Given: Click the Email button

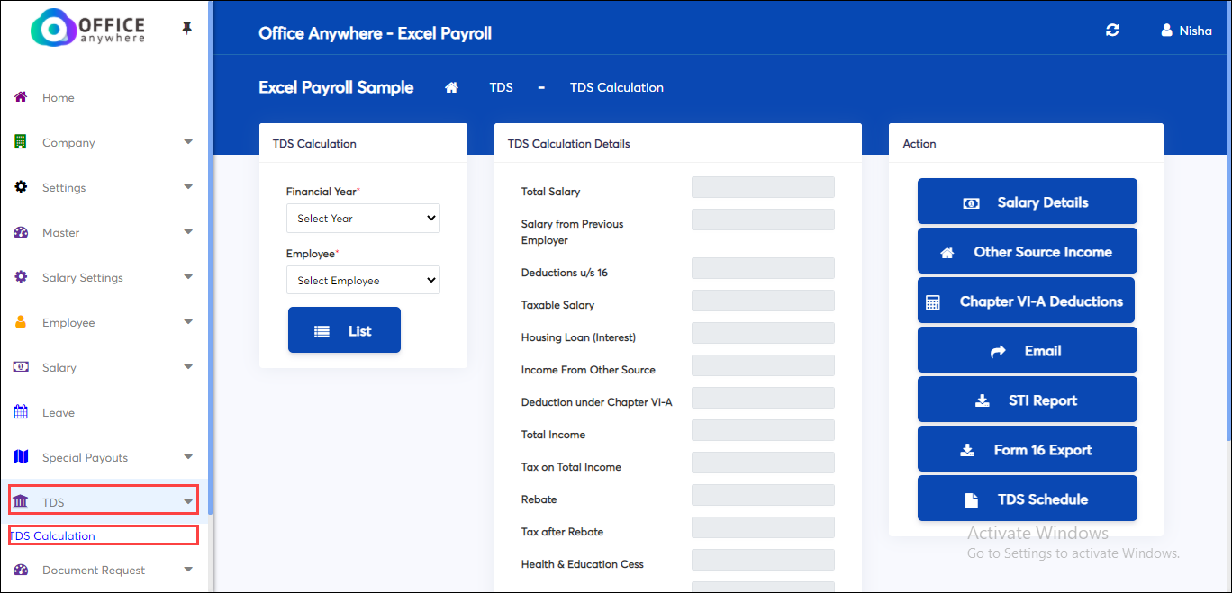Looking at the screenshot, I should 1028,350.
